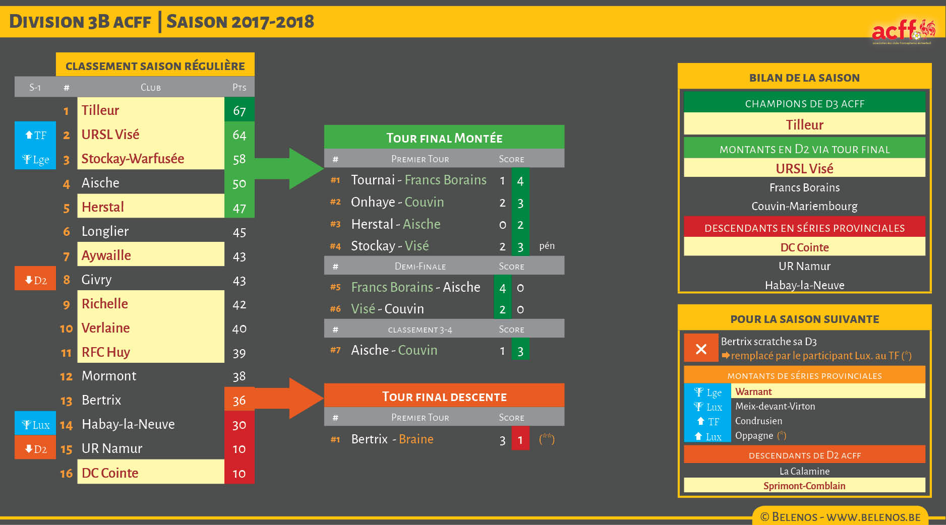Open the Bilan de la Saison panel title
Image resolution: width=946 pixels, height=525 pixels.
[x=804, y=78]
